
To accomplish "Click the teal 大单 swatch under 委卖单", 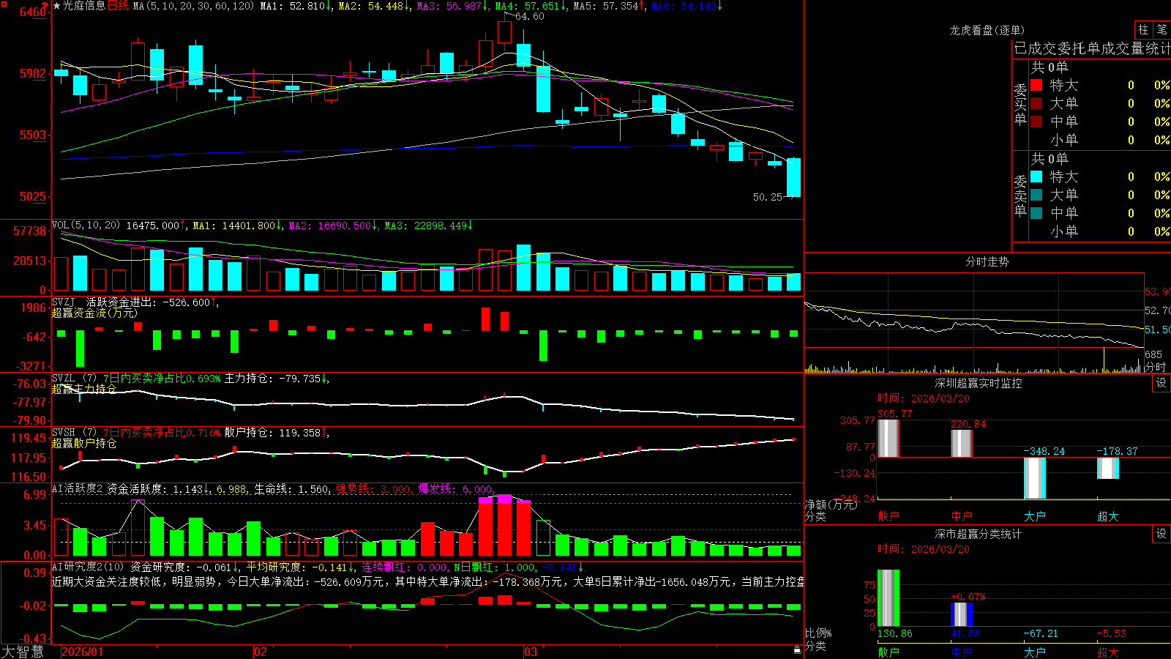I will click(1036, 195).
